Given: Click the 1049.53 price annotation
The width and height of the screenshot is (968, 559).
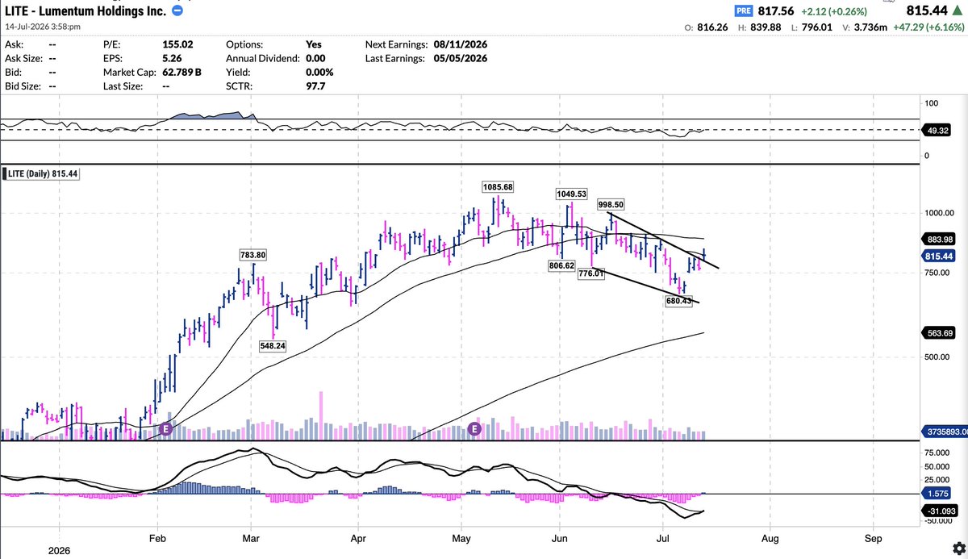Looking at the screenshot, I should coord(571,194).
